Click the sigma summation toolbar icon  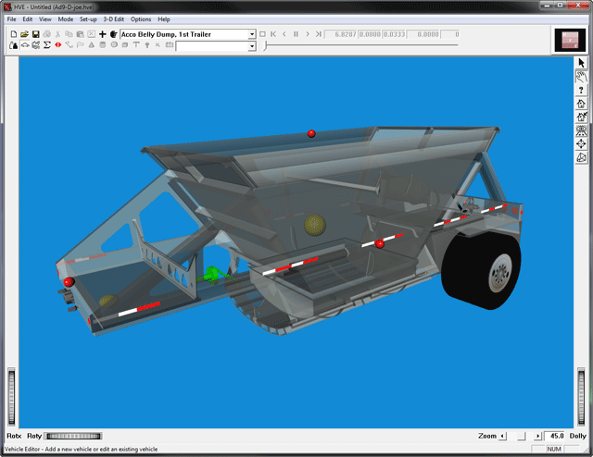[x=46, y=45]
